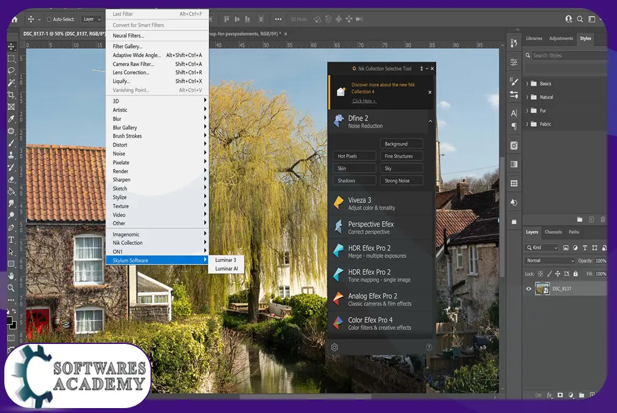Expand the Fabric styles folder

(527, 124)
